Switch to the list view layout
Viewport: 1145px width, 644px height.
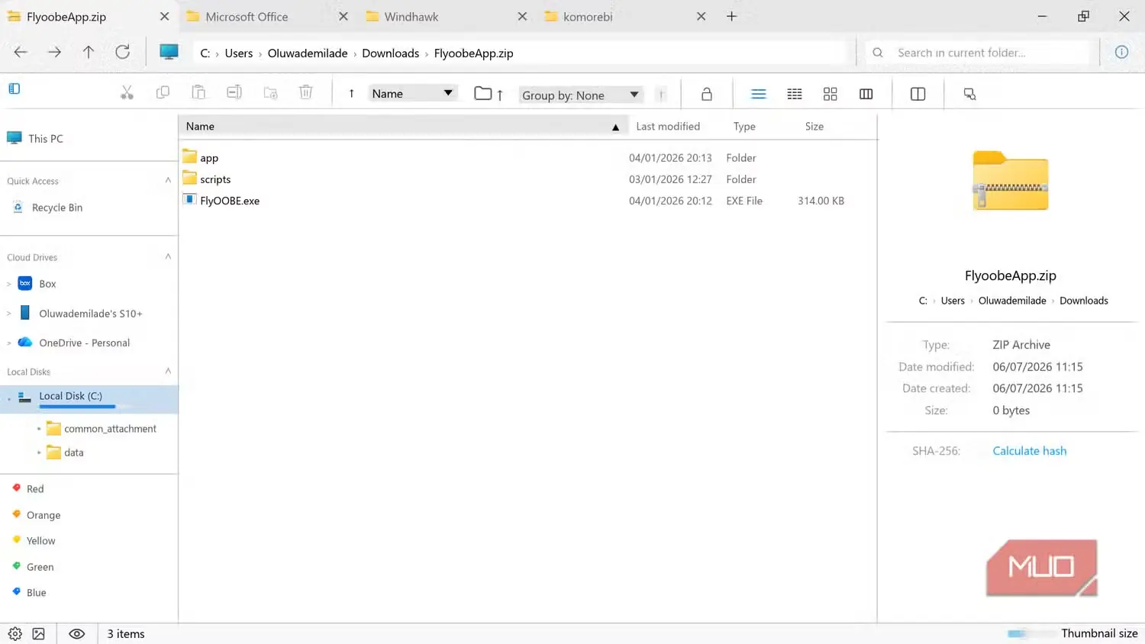click(759, 94)
